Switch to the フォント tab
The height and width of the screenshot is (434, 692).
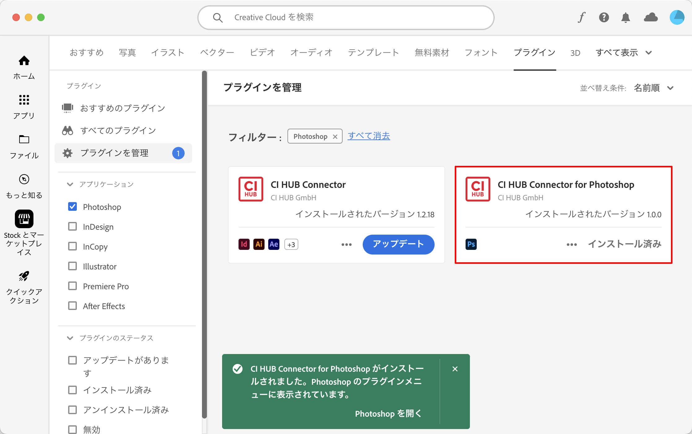(x=481, y=53)
